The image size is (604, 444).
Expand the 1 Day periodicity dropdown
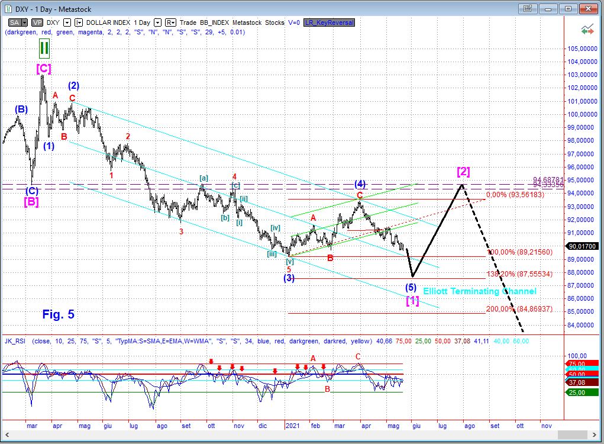point(156,22)
